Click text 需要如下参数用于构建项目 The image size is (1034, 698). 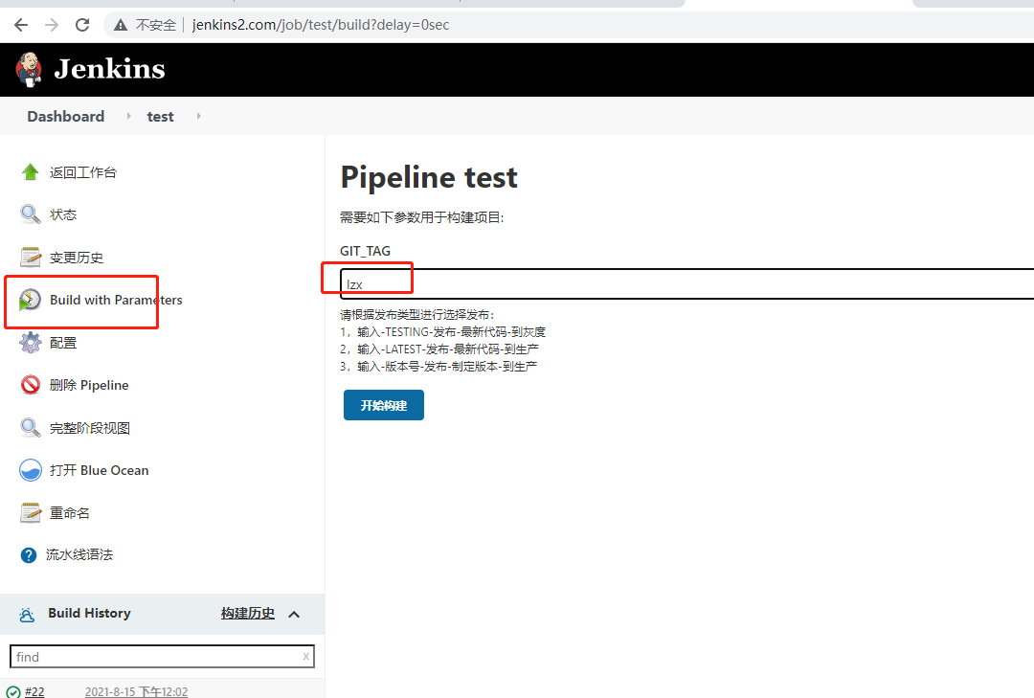click(x=422, y=217)
